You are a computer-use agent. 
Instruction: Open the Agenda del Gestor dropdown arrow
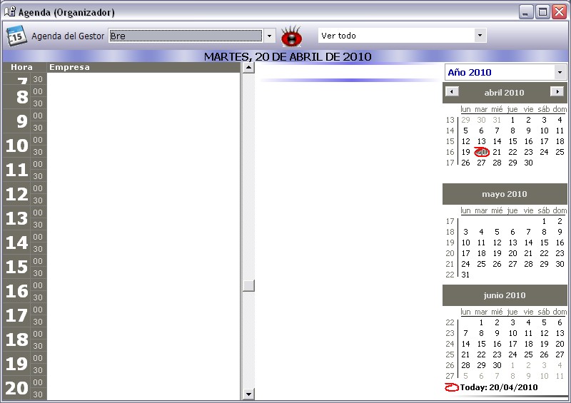269,36
